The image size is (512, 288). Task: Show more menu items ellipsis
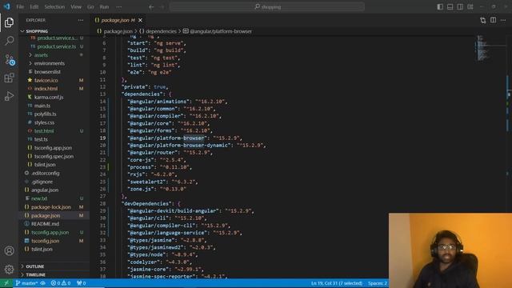click(119, 7)
